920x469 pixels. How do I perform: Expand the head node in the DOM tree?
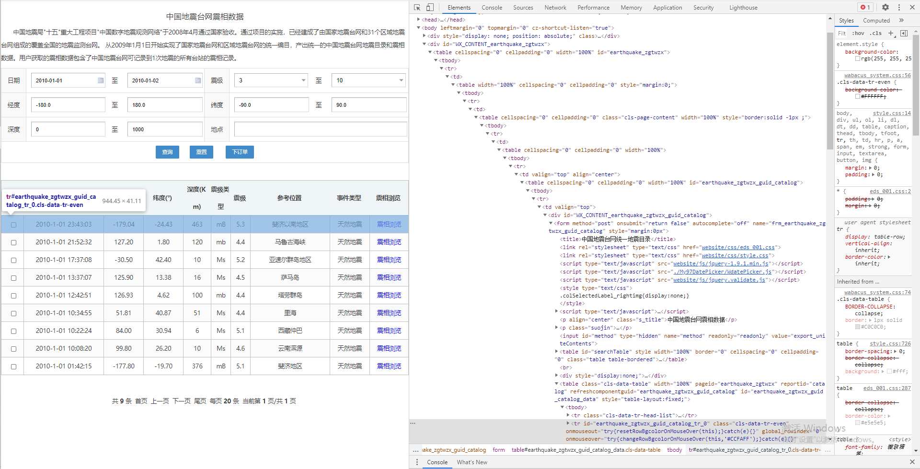419,20
